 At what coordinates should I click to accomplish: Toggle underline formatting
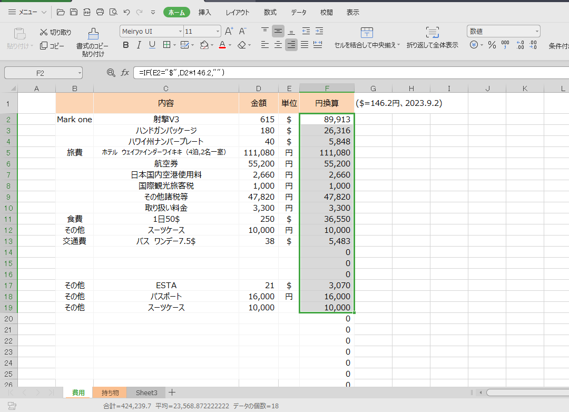pyautogui.click(x=152, y=45)
